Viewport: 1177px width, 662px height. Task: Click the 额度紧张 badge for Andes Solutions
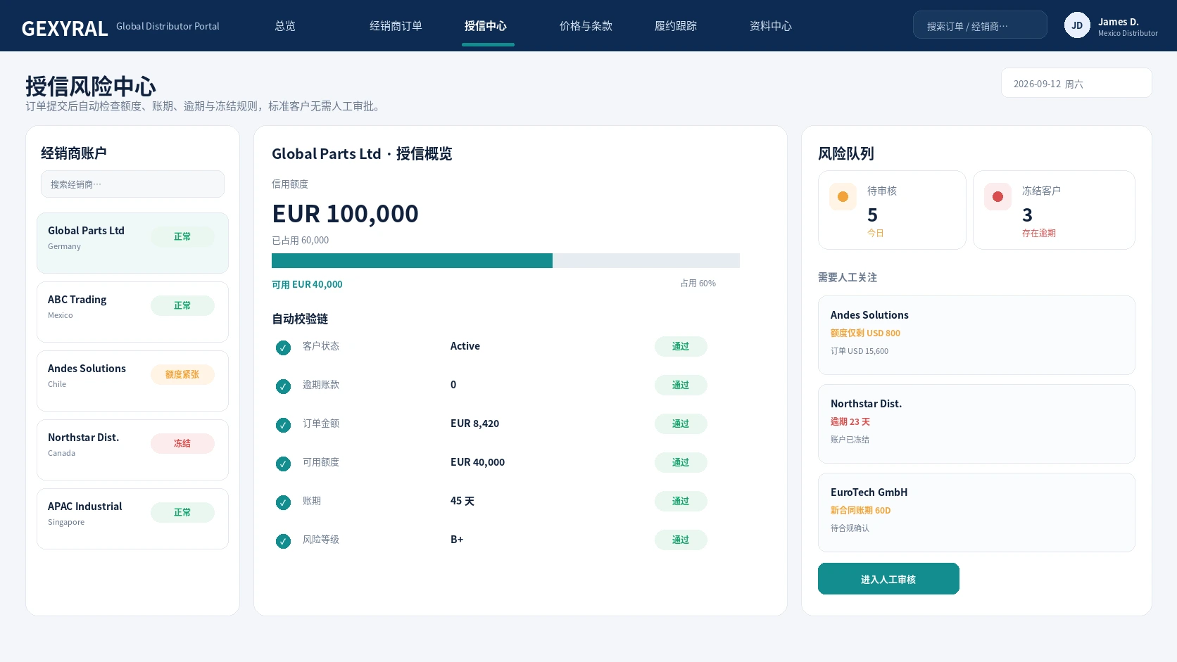pos(182,374)
